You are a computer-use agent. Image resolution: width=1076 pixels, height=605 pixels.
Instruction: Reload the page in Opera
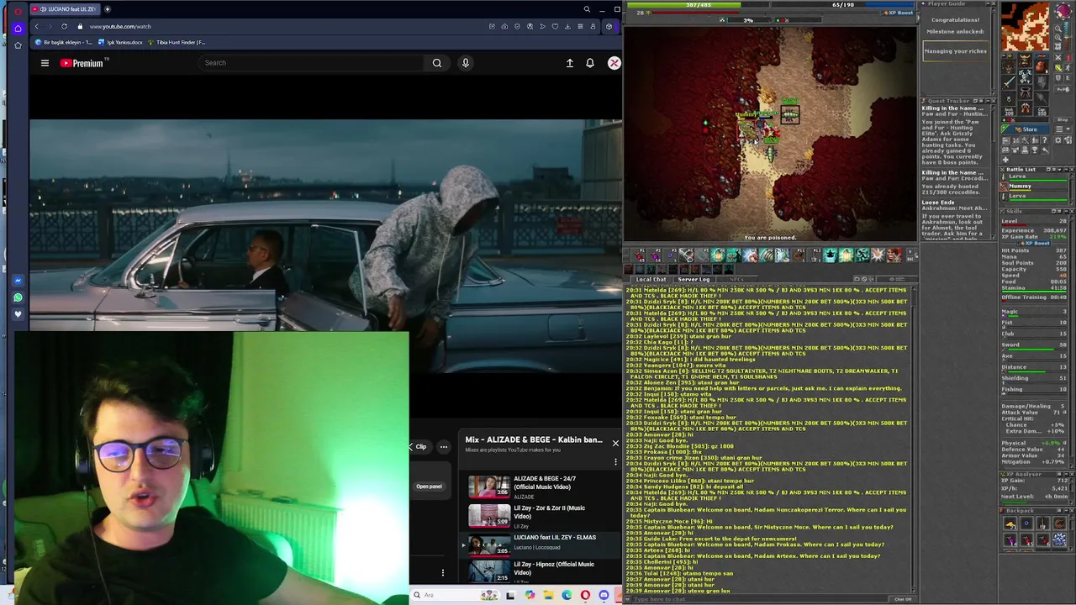64,26
